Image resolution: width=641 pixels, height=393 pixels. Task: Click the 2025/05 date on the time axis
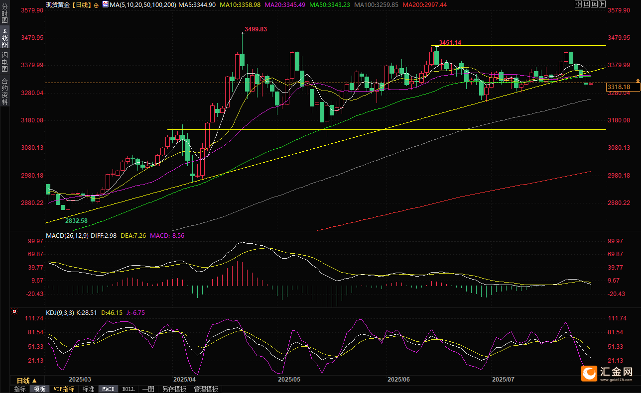click(x=290, y=379)
